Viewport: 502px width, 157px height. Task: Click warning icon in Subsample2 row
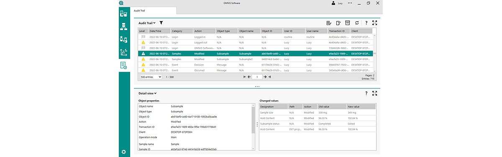(143, 59)
